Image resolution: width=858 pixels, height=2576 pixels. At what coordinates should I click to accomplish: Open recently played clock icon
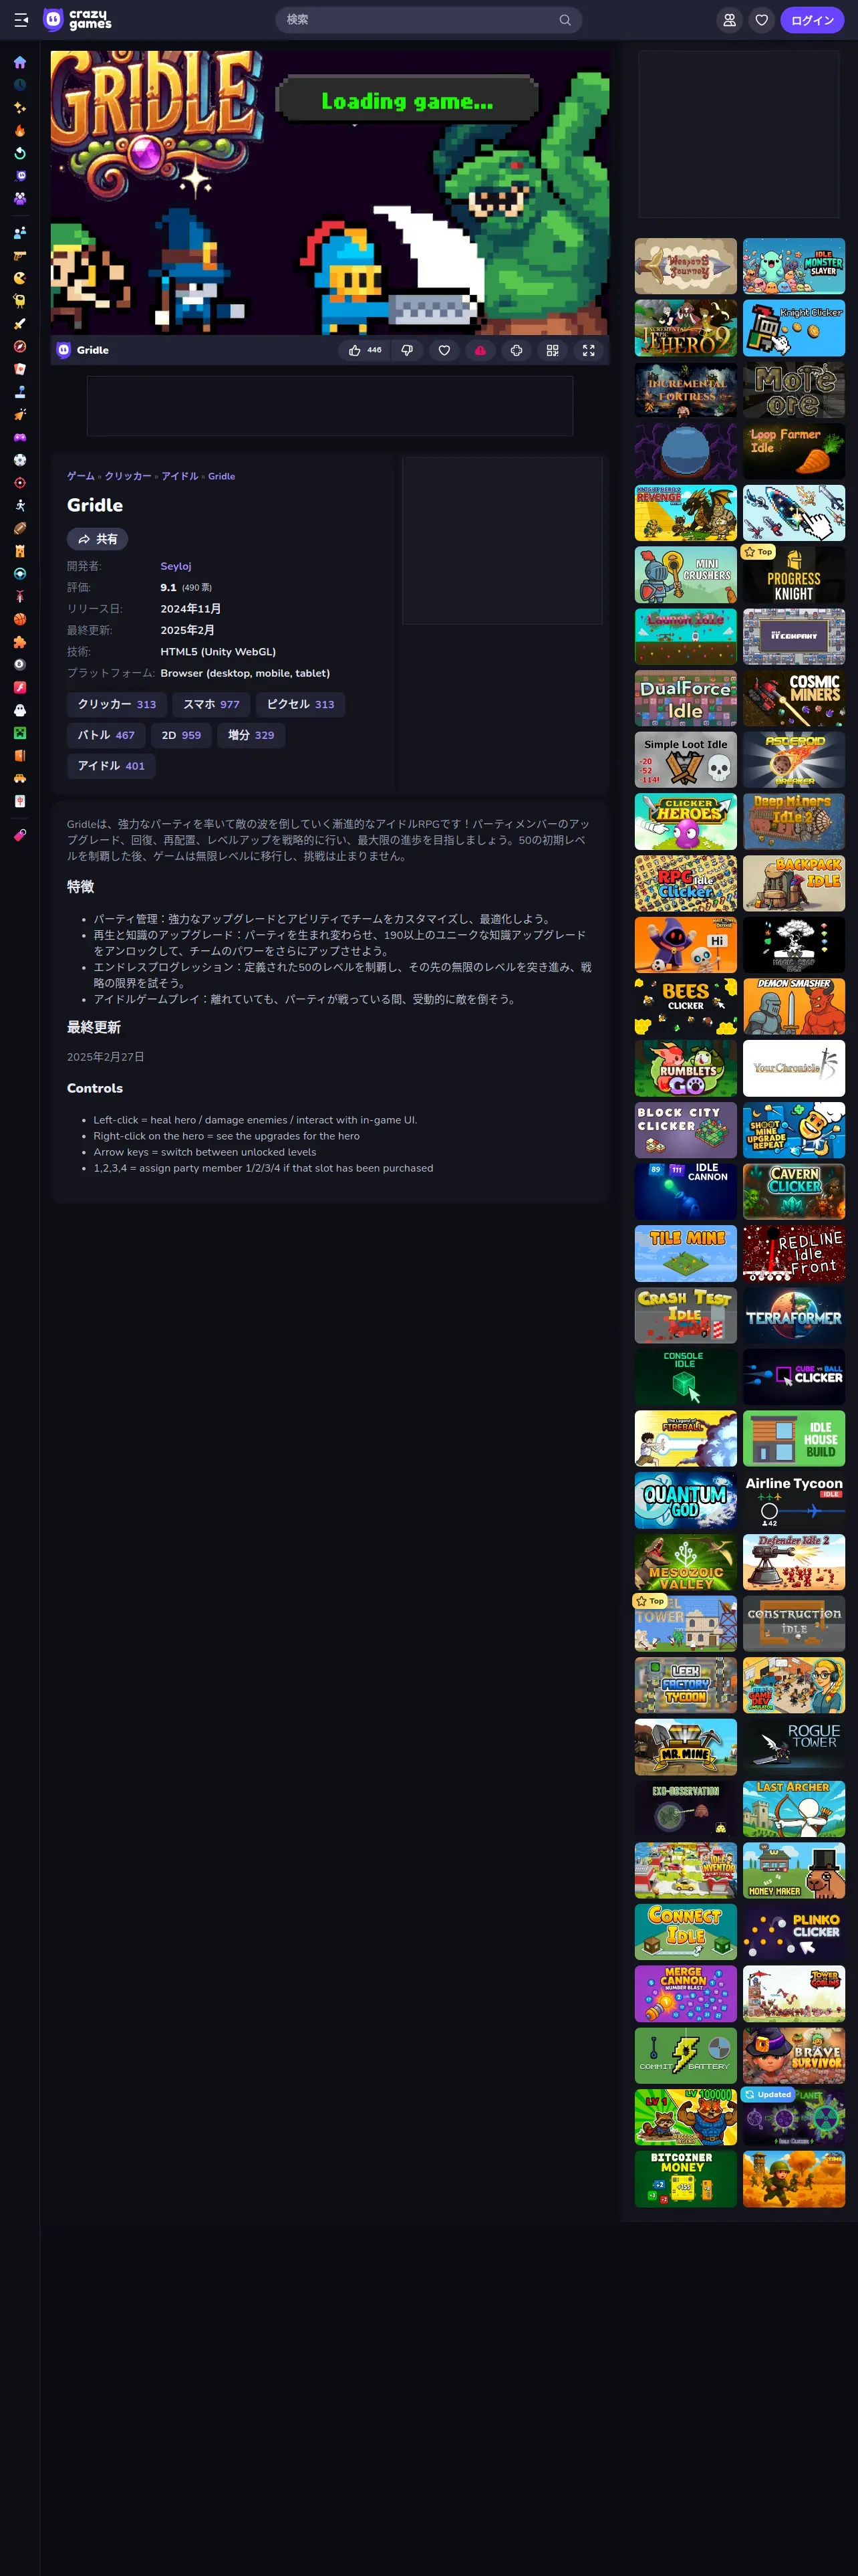tap(20, 85)
